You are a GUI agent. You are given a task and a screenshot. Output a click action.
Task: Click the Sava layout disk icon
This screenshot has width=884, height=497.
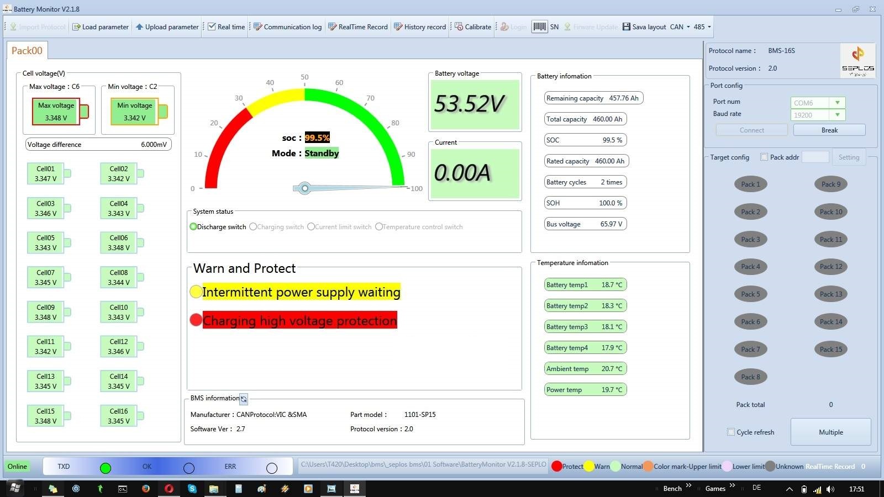tap(627, 27)
